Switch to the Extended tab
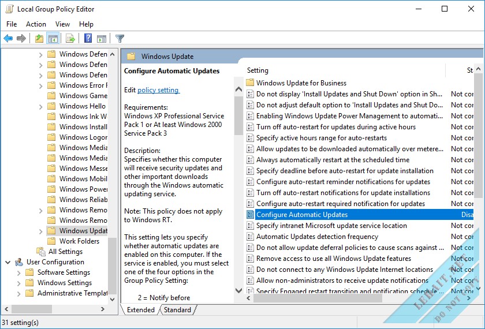The height and width of the screenshot is (329, 485). coord(141,310)
